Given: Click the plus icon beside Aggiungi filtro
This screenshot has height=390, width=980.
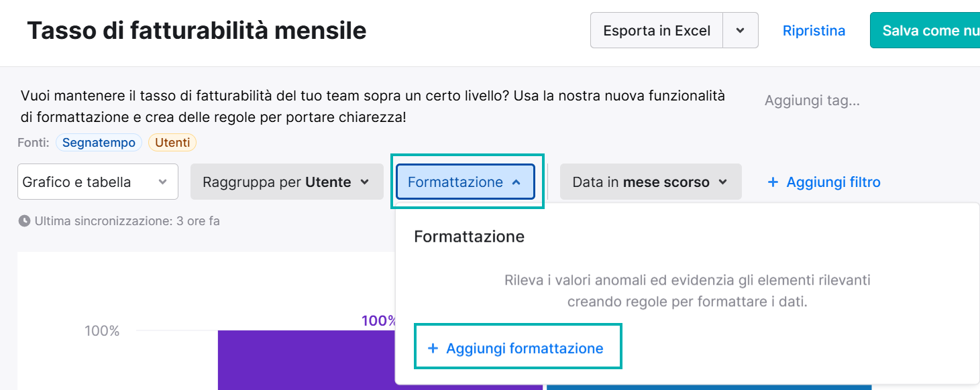Looking at the screenshot, I should (773, 182).
